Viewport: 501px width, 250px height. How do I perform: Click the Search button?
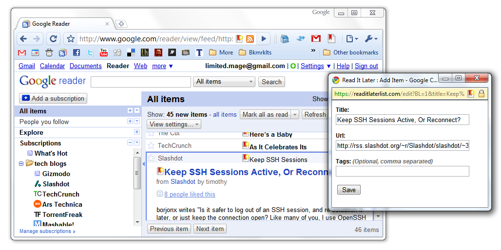271,82
